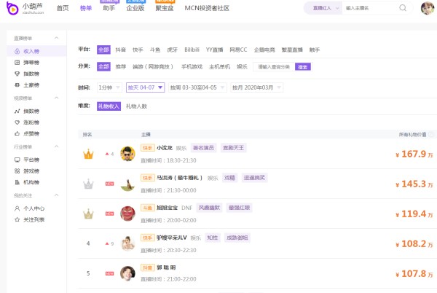Open 土豪榜 via its sidebar icon
437x293 pixels.
[17, 85]
